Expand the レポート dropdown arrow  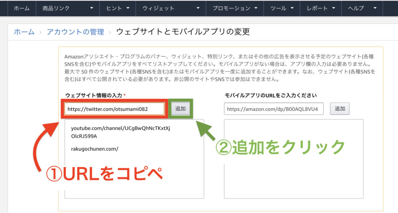coord(334,8)
